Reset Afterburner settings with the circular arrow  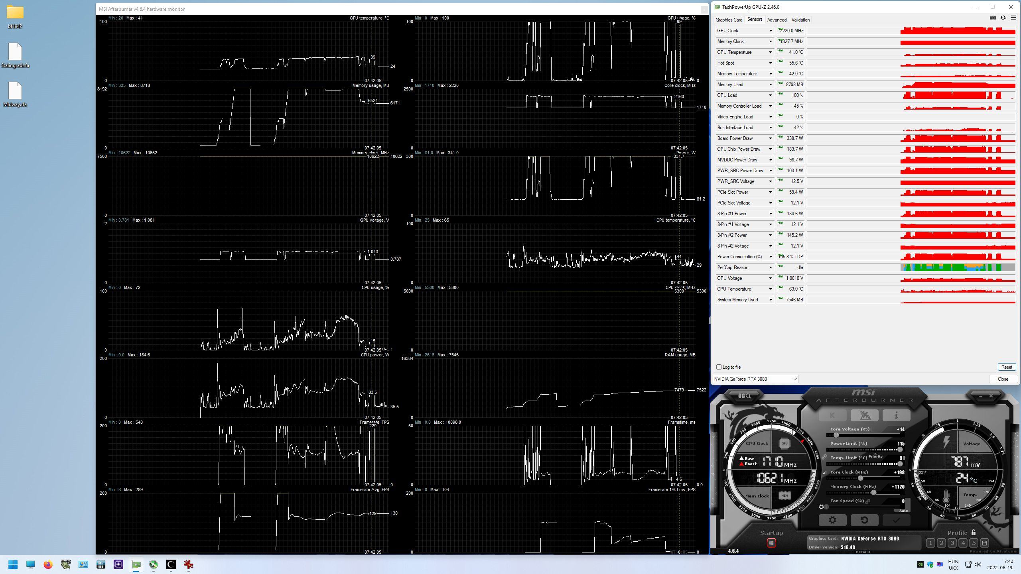click(x=864, y=520)
